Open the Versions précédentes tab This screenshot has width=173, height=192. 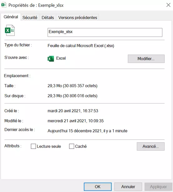pos(78,18)
